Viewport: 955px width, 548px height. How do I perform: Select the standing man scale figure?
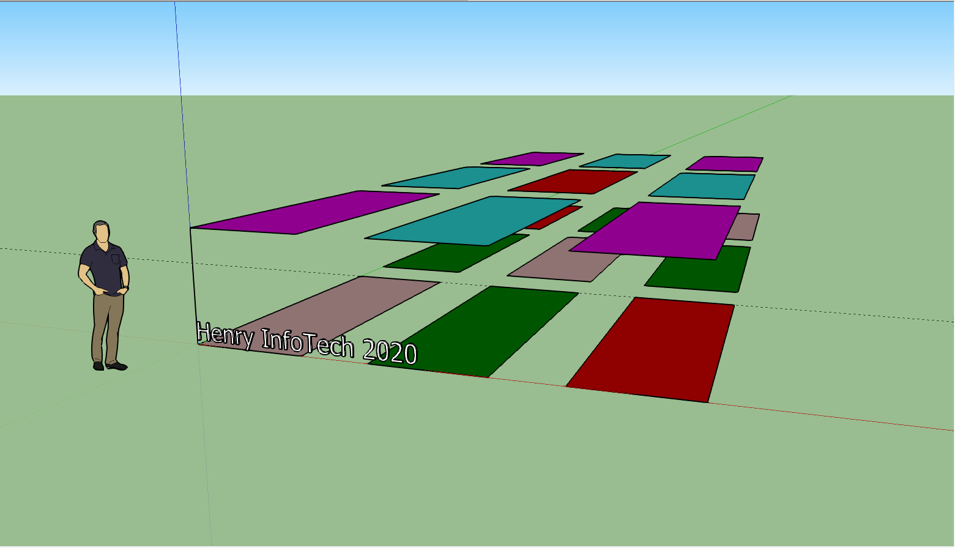[x=104, y=296]
